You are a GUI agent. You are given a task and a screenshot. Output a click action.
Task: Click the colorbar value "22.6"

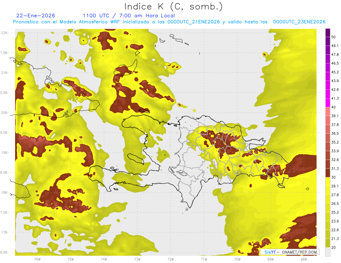coord(335,230)
